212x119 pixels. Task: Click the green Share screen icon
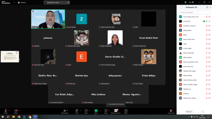pos(96,110)
